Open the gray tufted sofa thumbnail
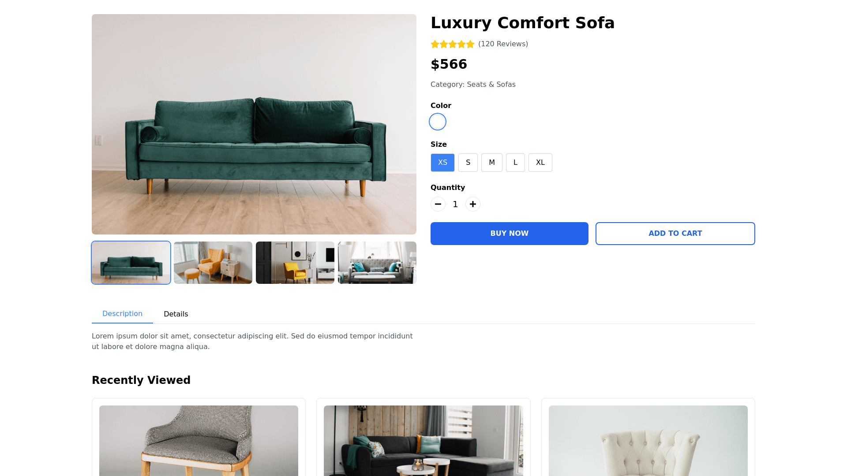The image size is (847, 476). [x=377, y=263]
